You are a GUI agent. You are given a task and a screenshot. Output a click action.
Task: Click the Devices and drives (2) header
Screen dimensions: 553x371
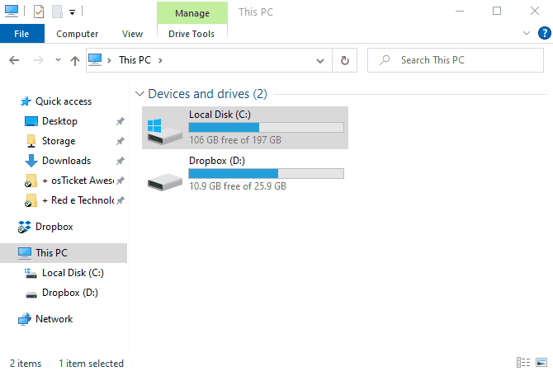[x=207, y=94]
